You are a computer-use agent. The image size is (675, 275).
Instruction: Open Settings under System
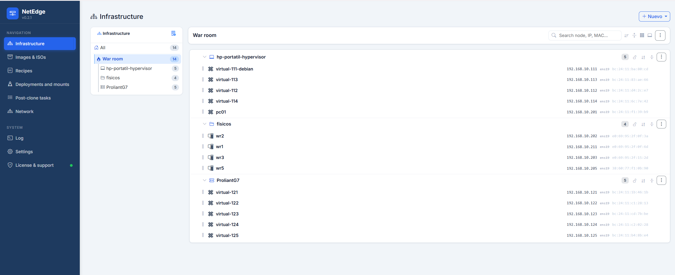pyautogui.click(x=40, y=152)
